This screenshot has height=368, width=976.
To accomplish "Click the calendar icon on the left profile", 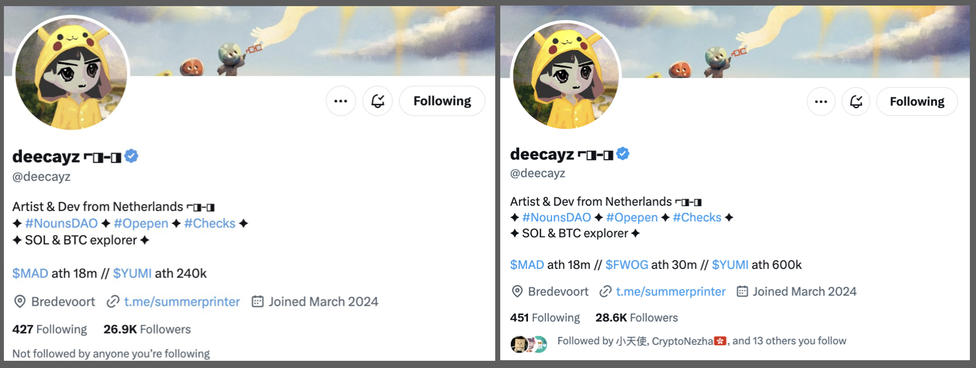I will [x=257, y=302].
